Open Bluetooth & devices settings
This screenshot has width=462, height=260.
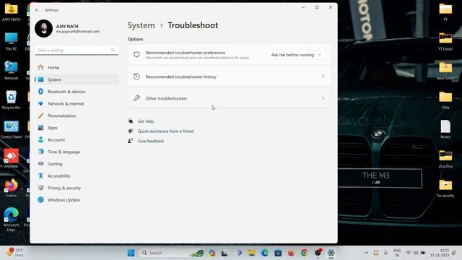(x=77, y=92)
